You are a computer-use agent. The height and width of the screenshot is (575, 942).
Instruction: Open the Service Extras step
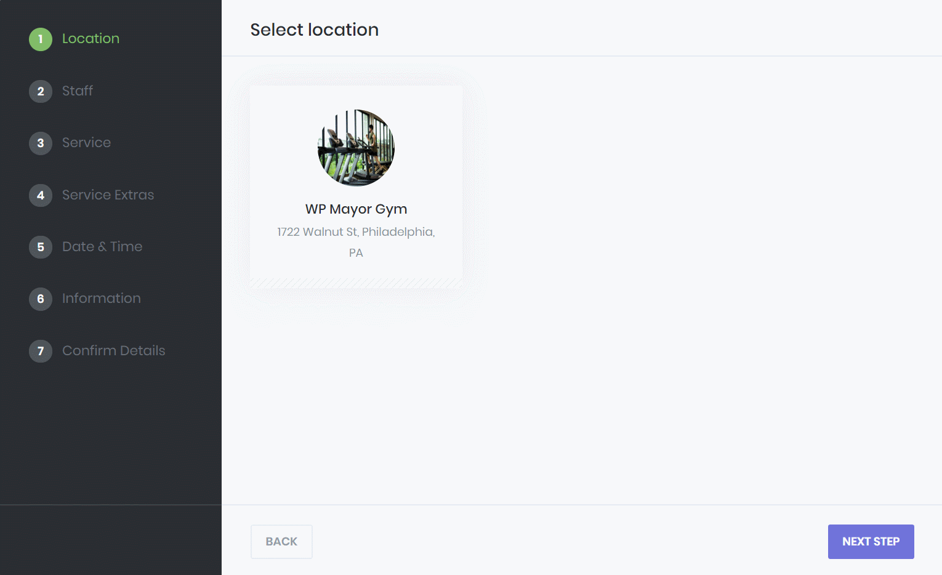pos(108,195)
